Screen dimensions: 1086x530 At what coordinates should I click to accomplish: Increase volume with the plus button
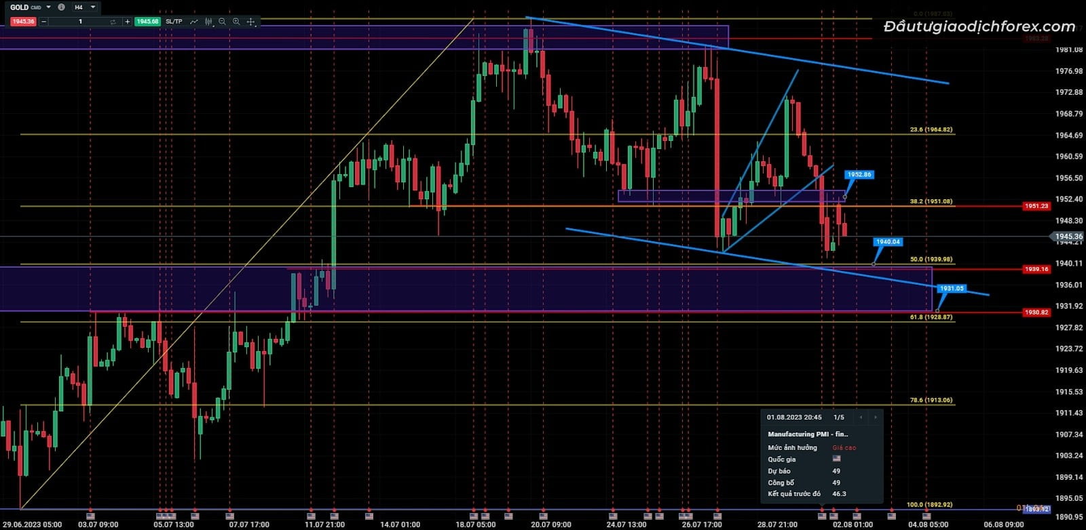coord(127,22)
